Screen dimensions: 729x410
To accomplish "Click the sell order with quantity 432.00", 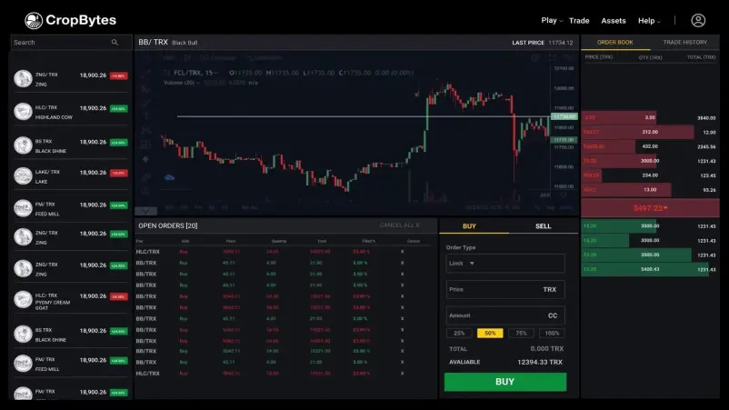I will pyautogui.click(x=650, y=146).
